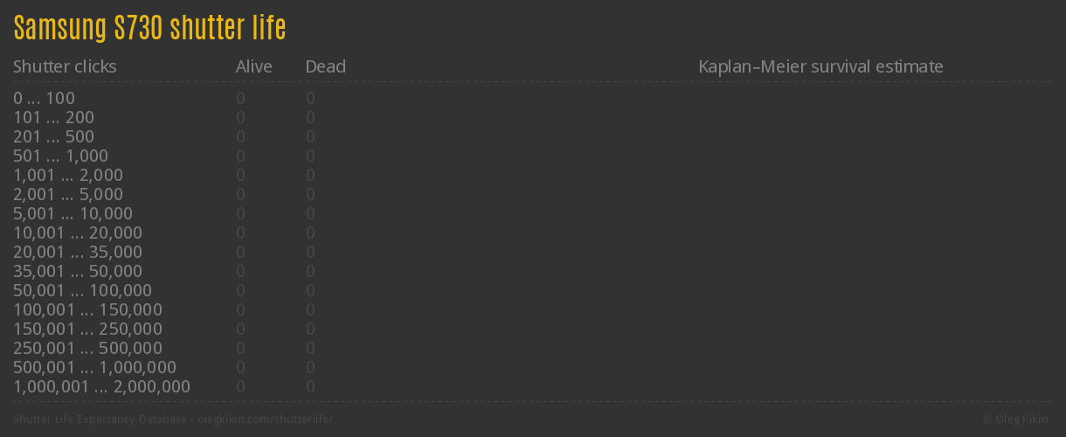Click the 501 … 1,000 range label
Screen dimensions: 1066x437
coord(60,156)
